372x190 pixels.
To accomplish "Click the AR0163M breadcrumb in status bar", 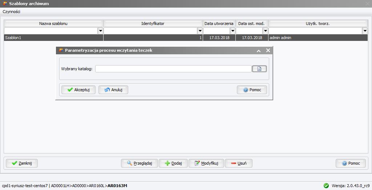I will click(x=117, y=186).
